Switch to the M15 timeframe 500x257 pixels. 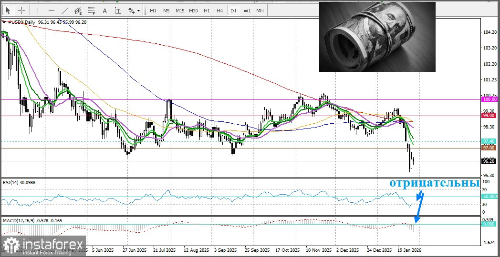point(180,10)
